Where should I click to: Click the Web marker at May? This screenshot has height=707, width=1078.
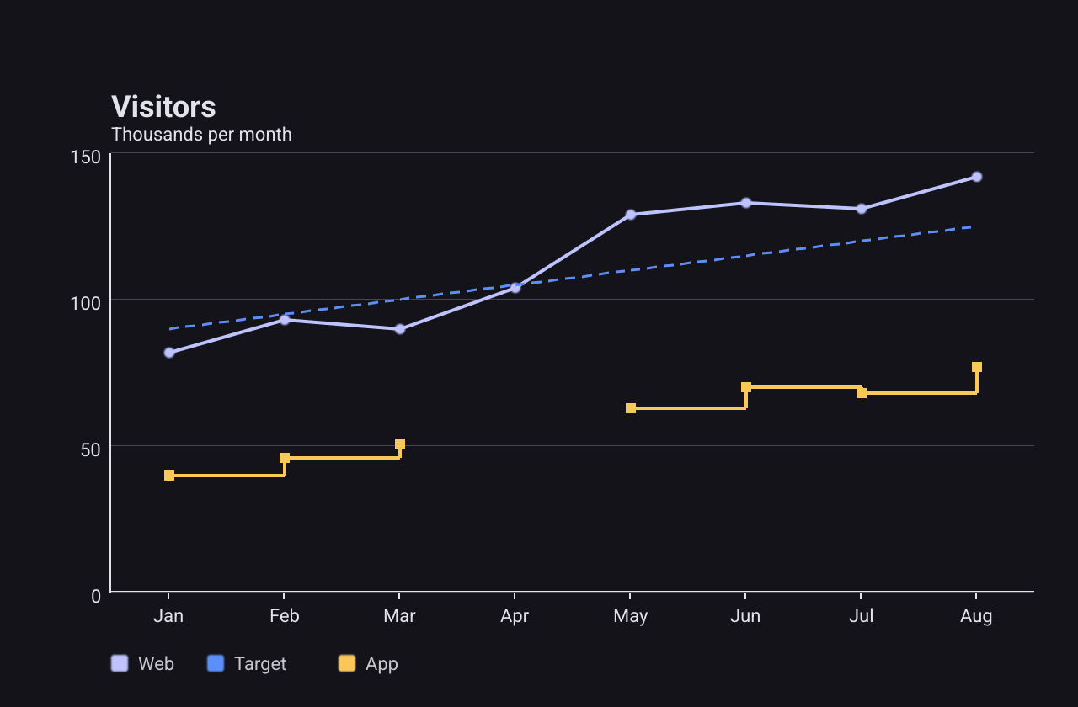pos(631,215)
